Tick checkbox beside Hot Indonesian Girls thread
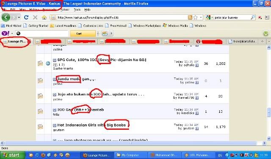 [x=55, y=125]
